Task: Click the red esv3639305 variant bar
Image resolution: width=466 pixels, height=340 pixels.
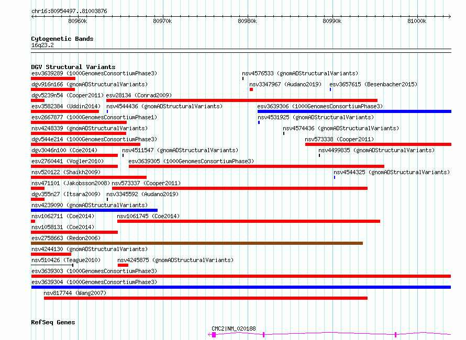Action: tap(257, 166)
